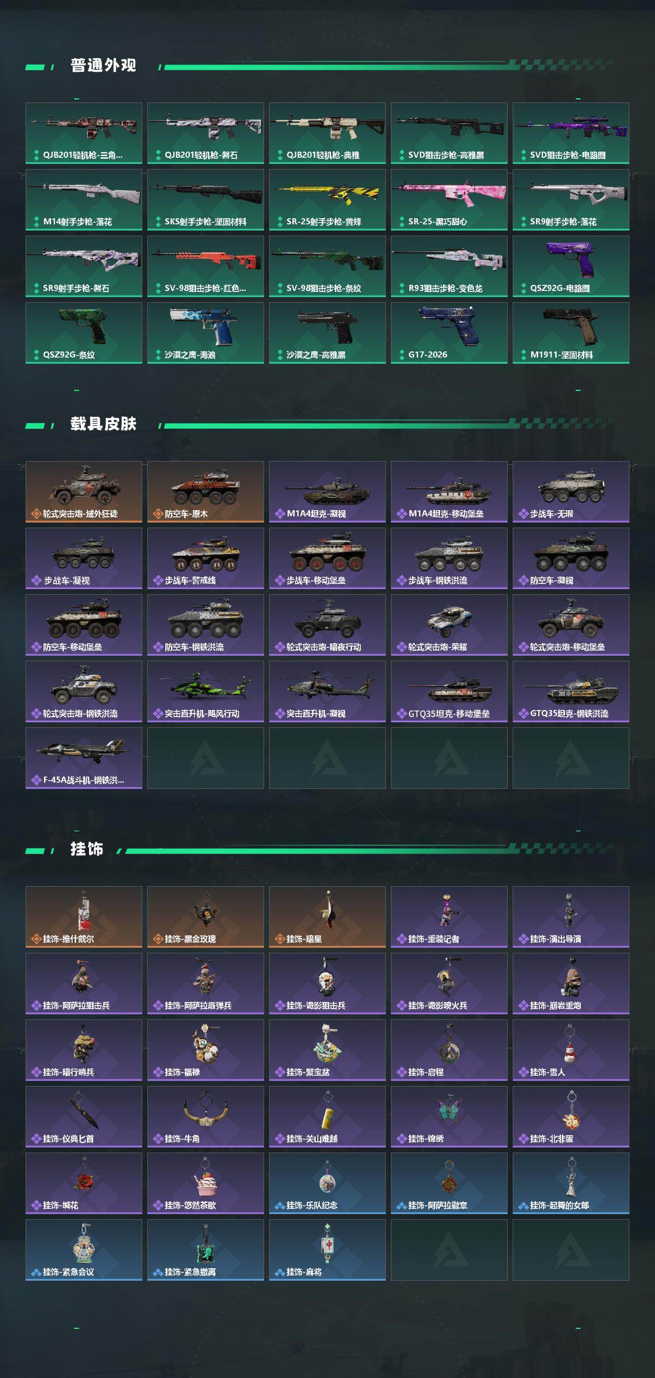Select the 防空车-原木 orange vehicle card
This screenshot has height=1378, width=655.
[205, 492]
